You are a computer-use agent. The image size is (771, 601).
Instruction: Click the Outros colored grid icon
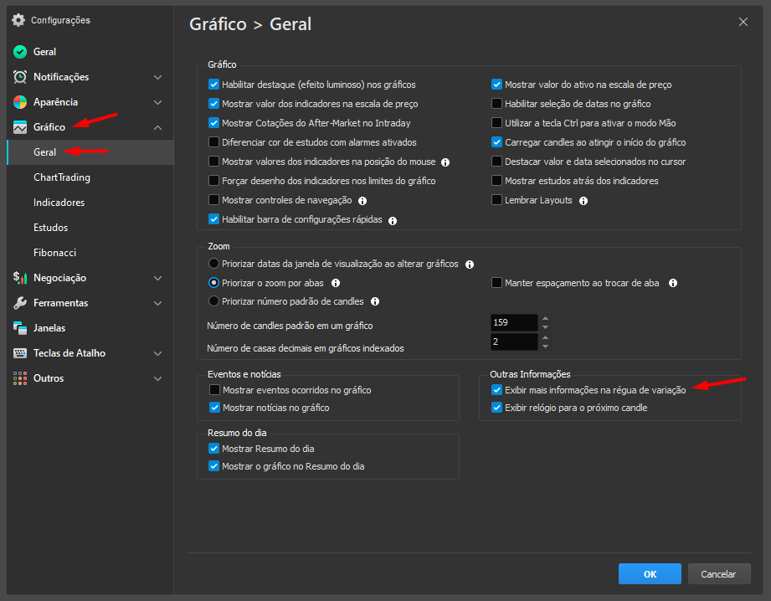(x=20, y=378)
